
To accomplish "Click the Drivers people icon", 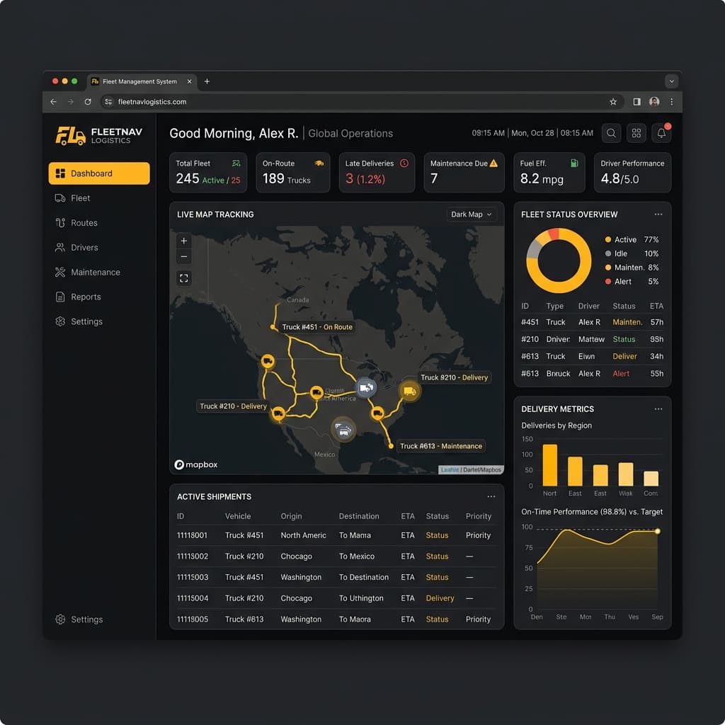I will tap(60, 247).
